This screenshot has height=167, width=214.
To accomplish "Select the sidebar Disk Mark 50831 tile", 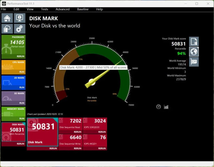I will (13, 132).
